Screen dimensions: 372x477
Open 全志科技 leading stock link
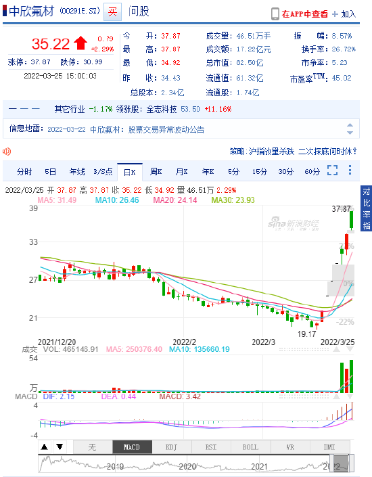pos(162,109)
